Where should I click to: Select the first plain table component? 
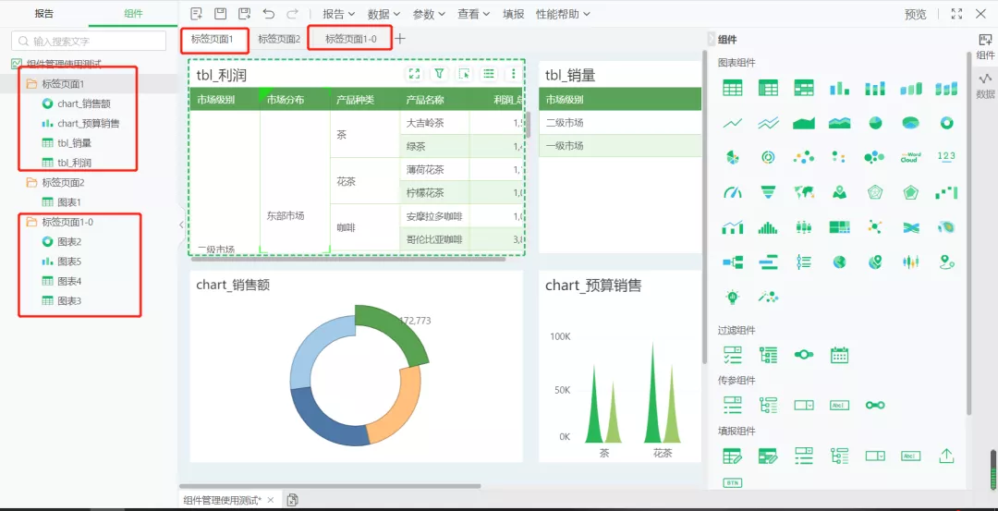tap(733, 88)
